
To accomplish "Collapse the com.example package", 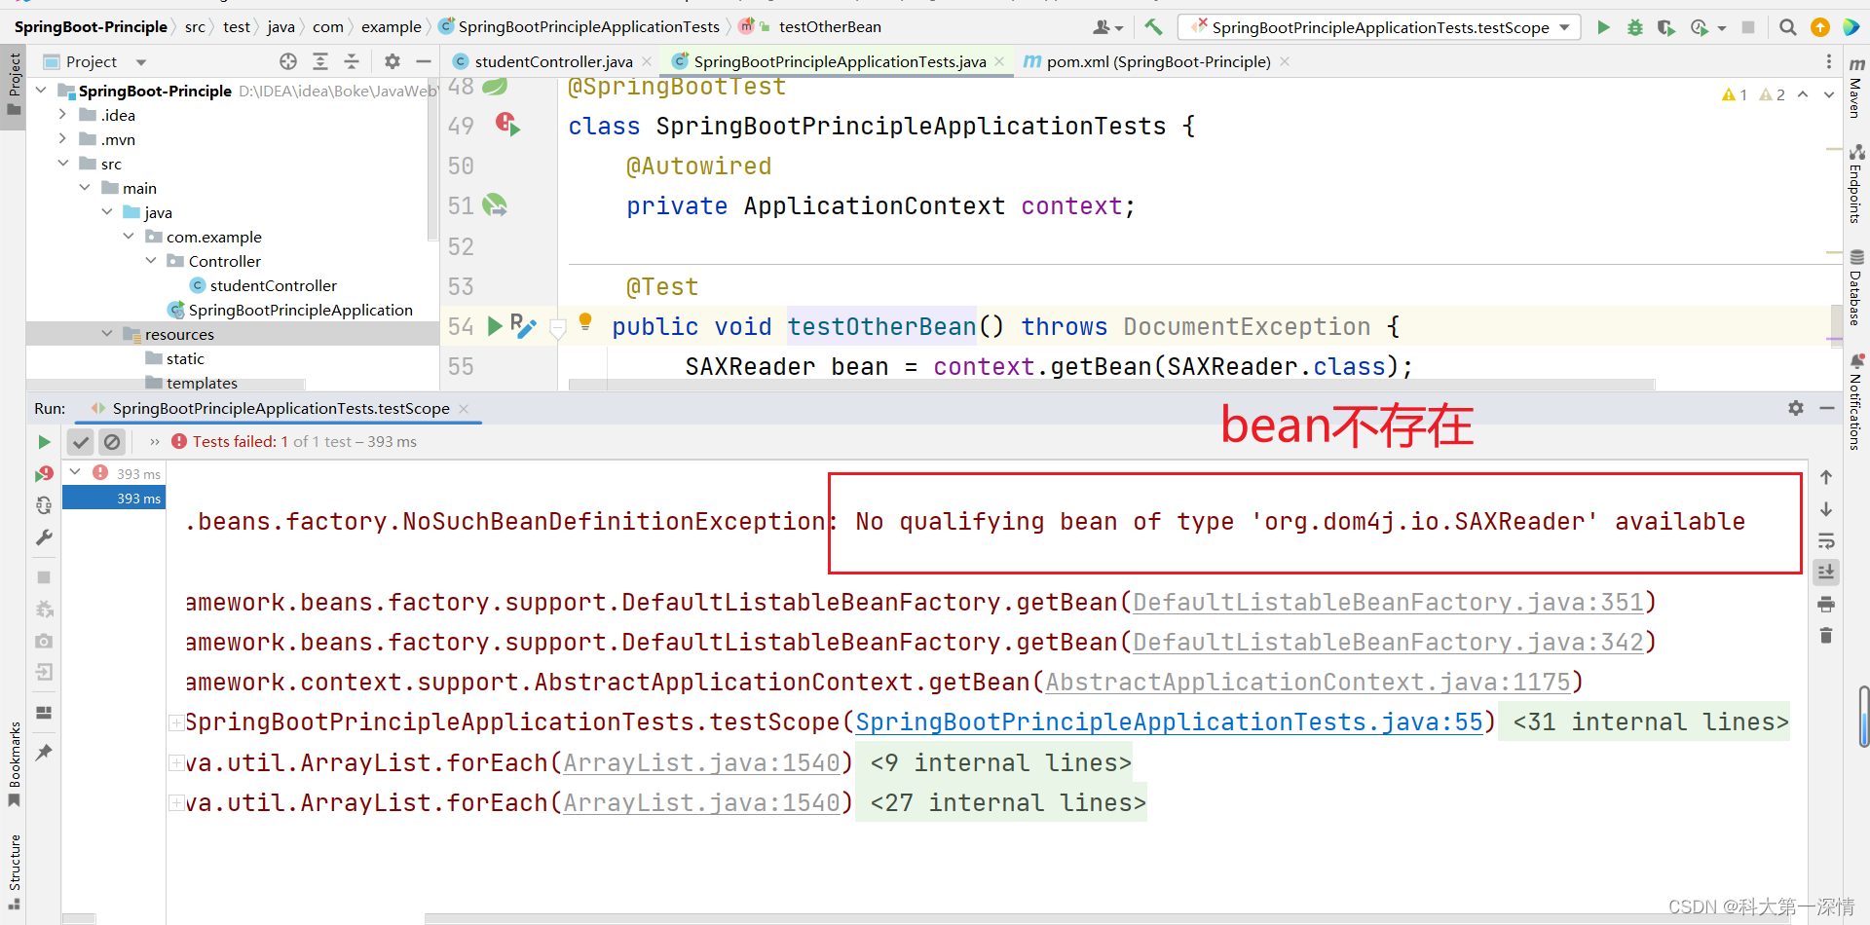I will point(129,237).
